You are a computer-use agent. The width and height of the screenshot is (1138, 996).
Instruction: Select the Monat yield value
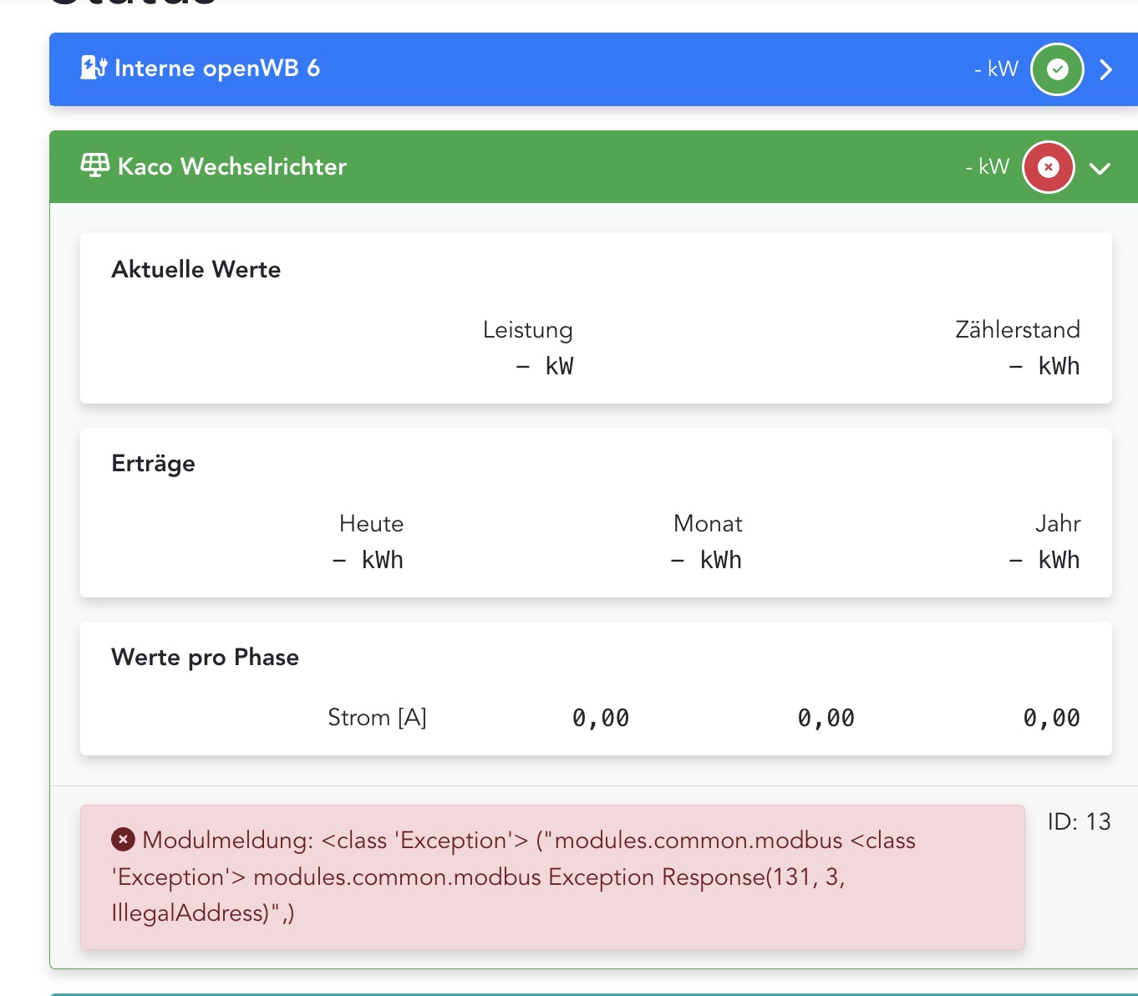pyautogui.click(x=706, y=560)
